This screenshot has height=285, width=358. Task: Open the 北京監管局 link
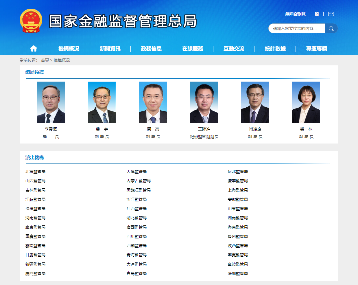point(35,172)
